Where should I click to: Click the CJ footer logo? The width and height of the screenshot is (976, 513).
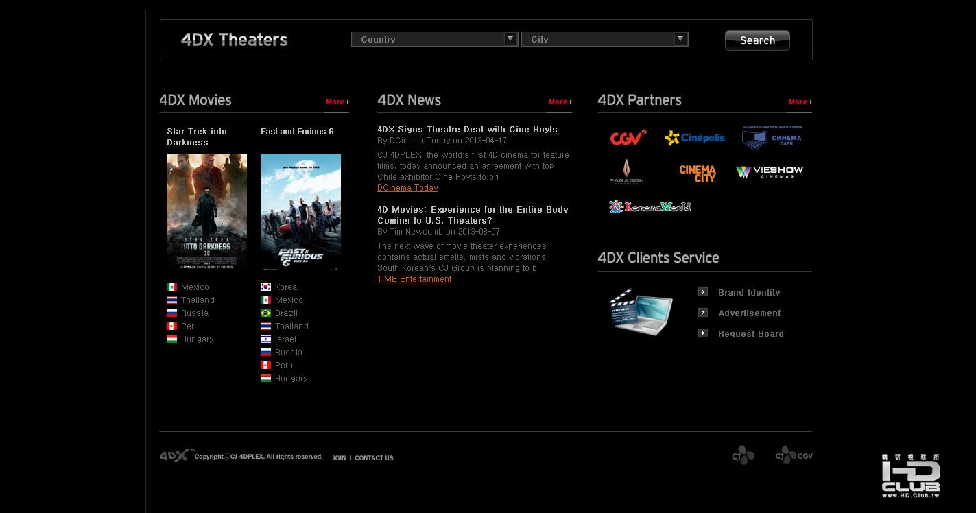point(743,455)
